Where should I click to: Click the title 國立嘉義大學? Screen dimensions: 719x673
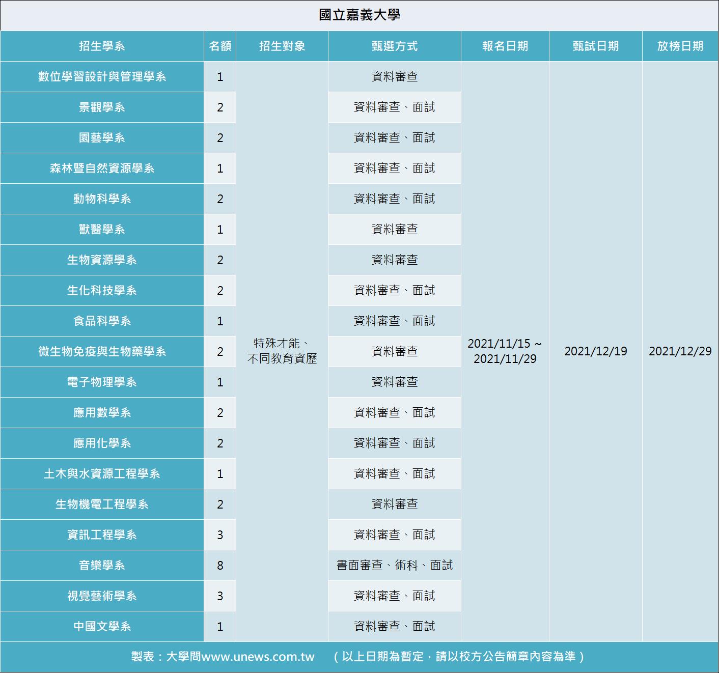click(x=359, y=15)
